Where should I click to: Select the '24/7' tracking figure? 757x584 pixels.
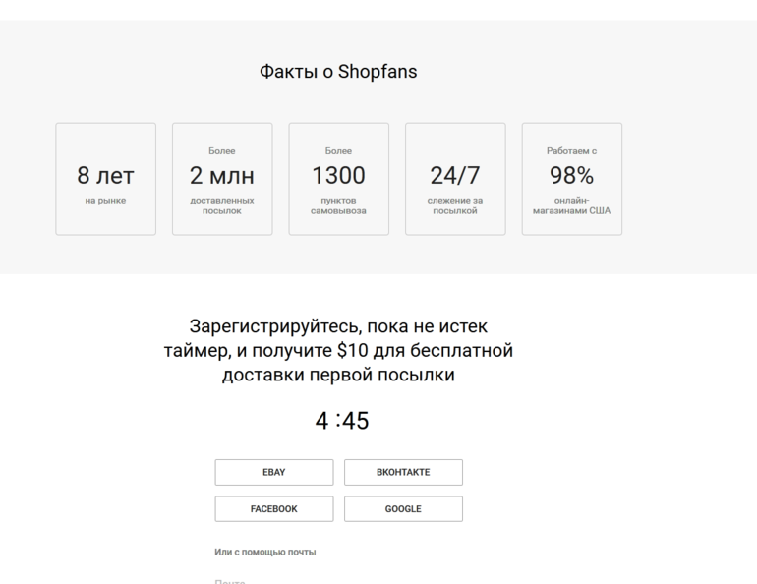coord(455,176)
